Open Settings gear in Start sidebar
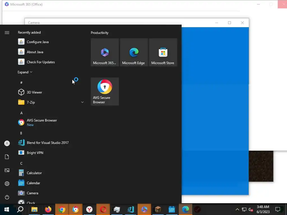Screen dimensions: 287x215 tap(7, 184)
